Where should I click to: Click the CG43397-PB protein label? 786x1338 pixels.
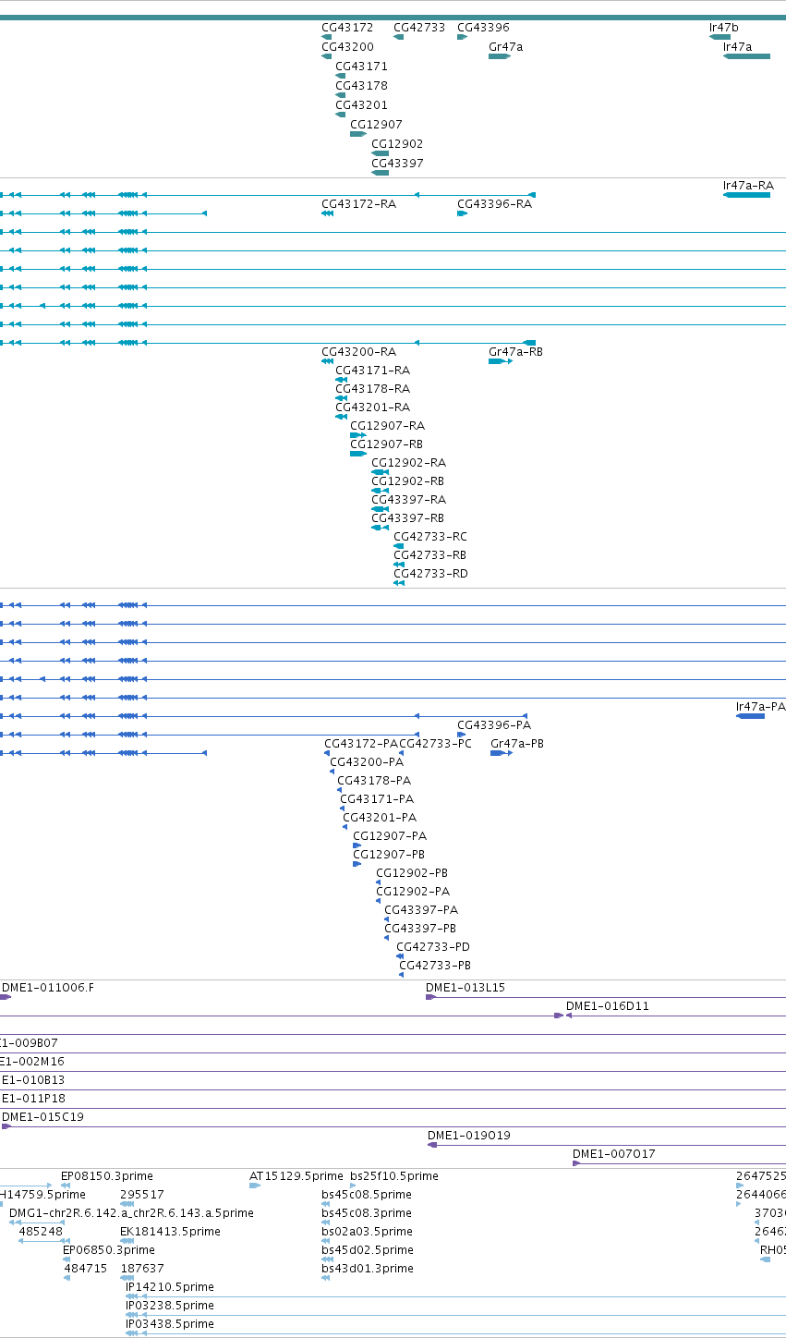coord(420,929)
